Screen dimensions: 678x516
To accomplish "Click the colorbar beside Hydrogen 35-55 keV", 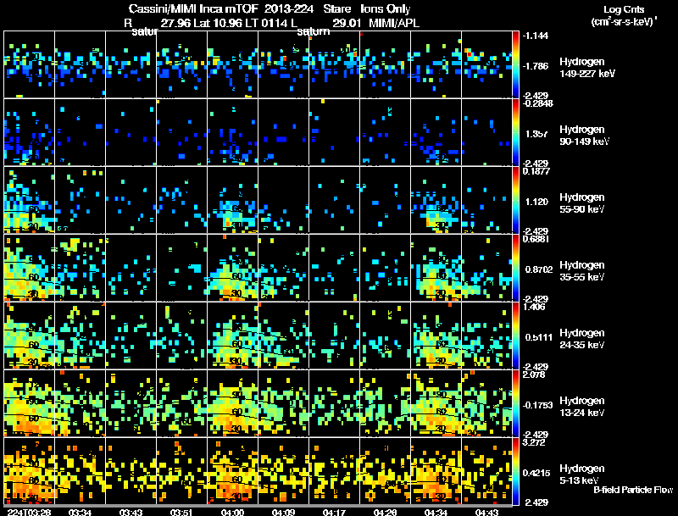I will (515, 268).
